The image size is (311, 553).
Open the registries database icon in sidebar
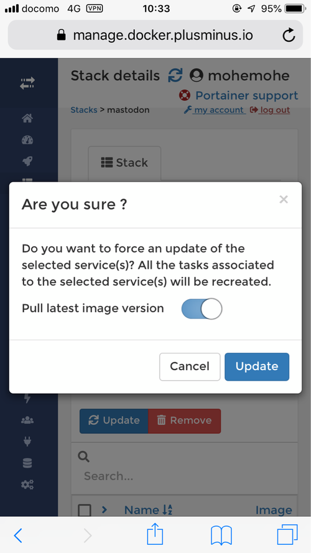click(27, 463)
